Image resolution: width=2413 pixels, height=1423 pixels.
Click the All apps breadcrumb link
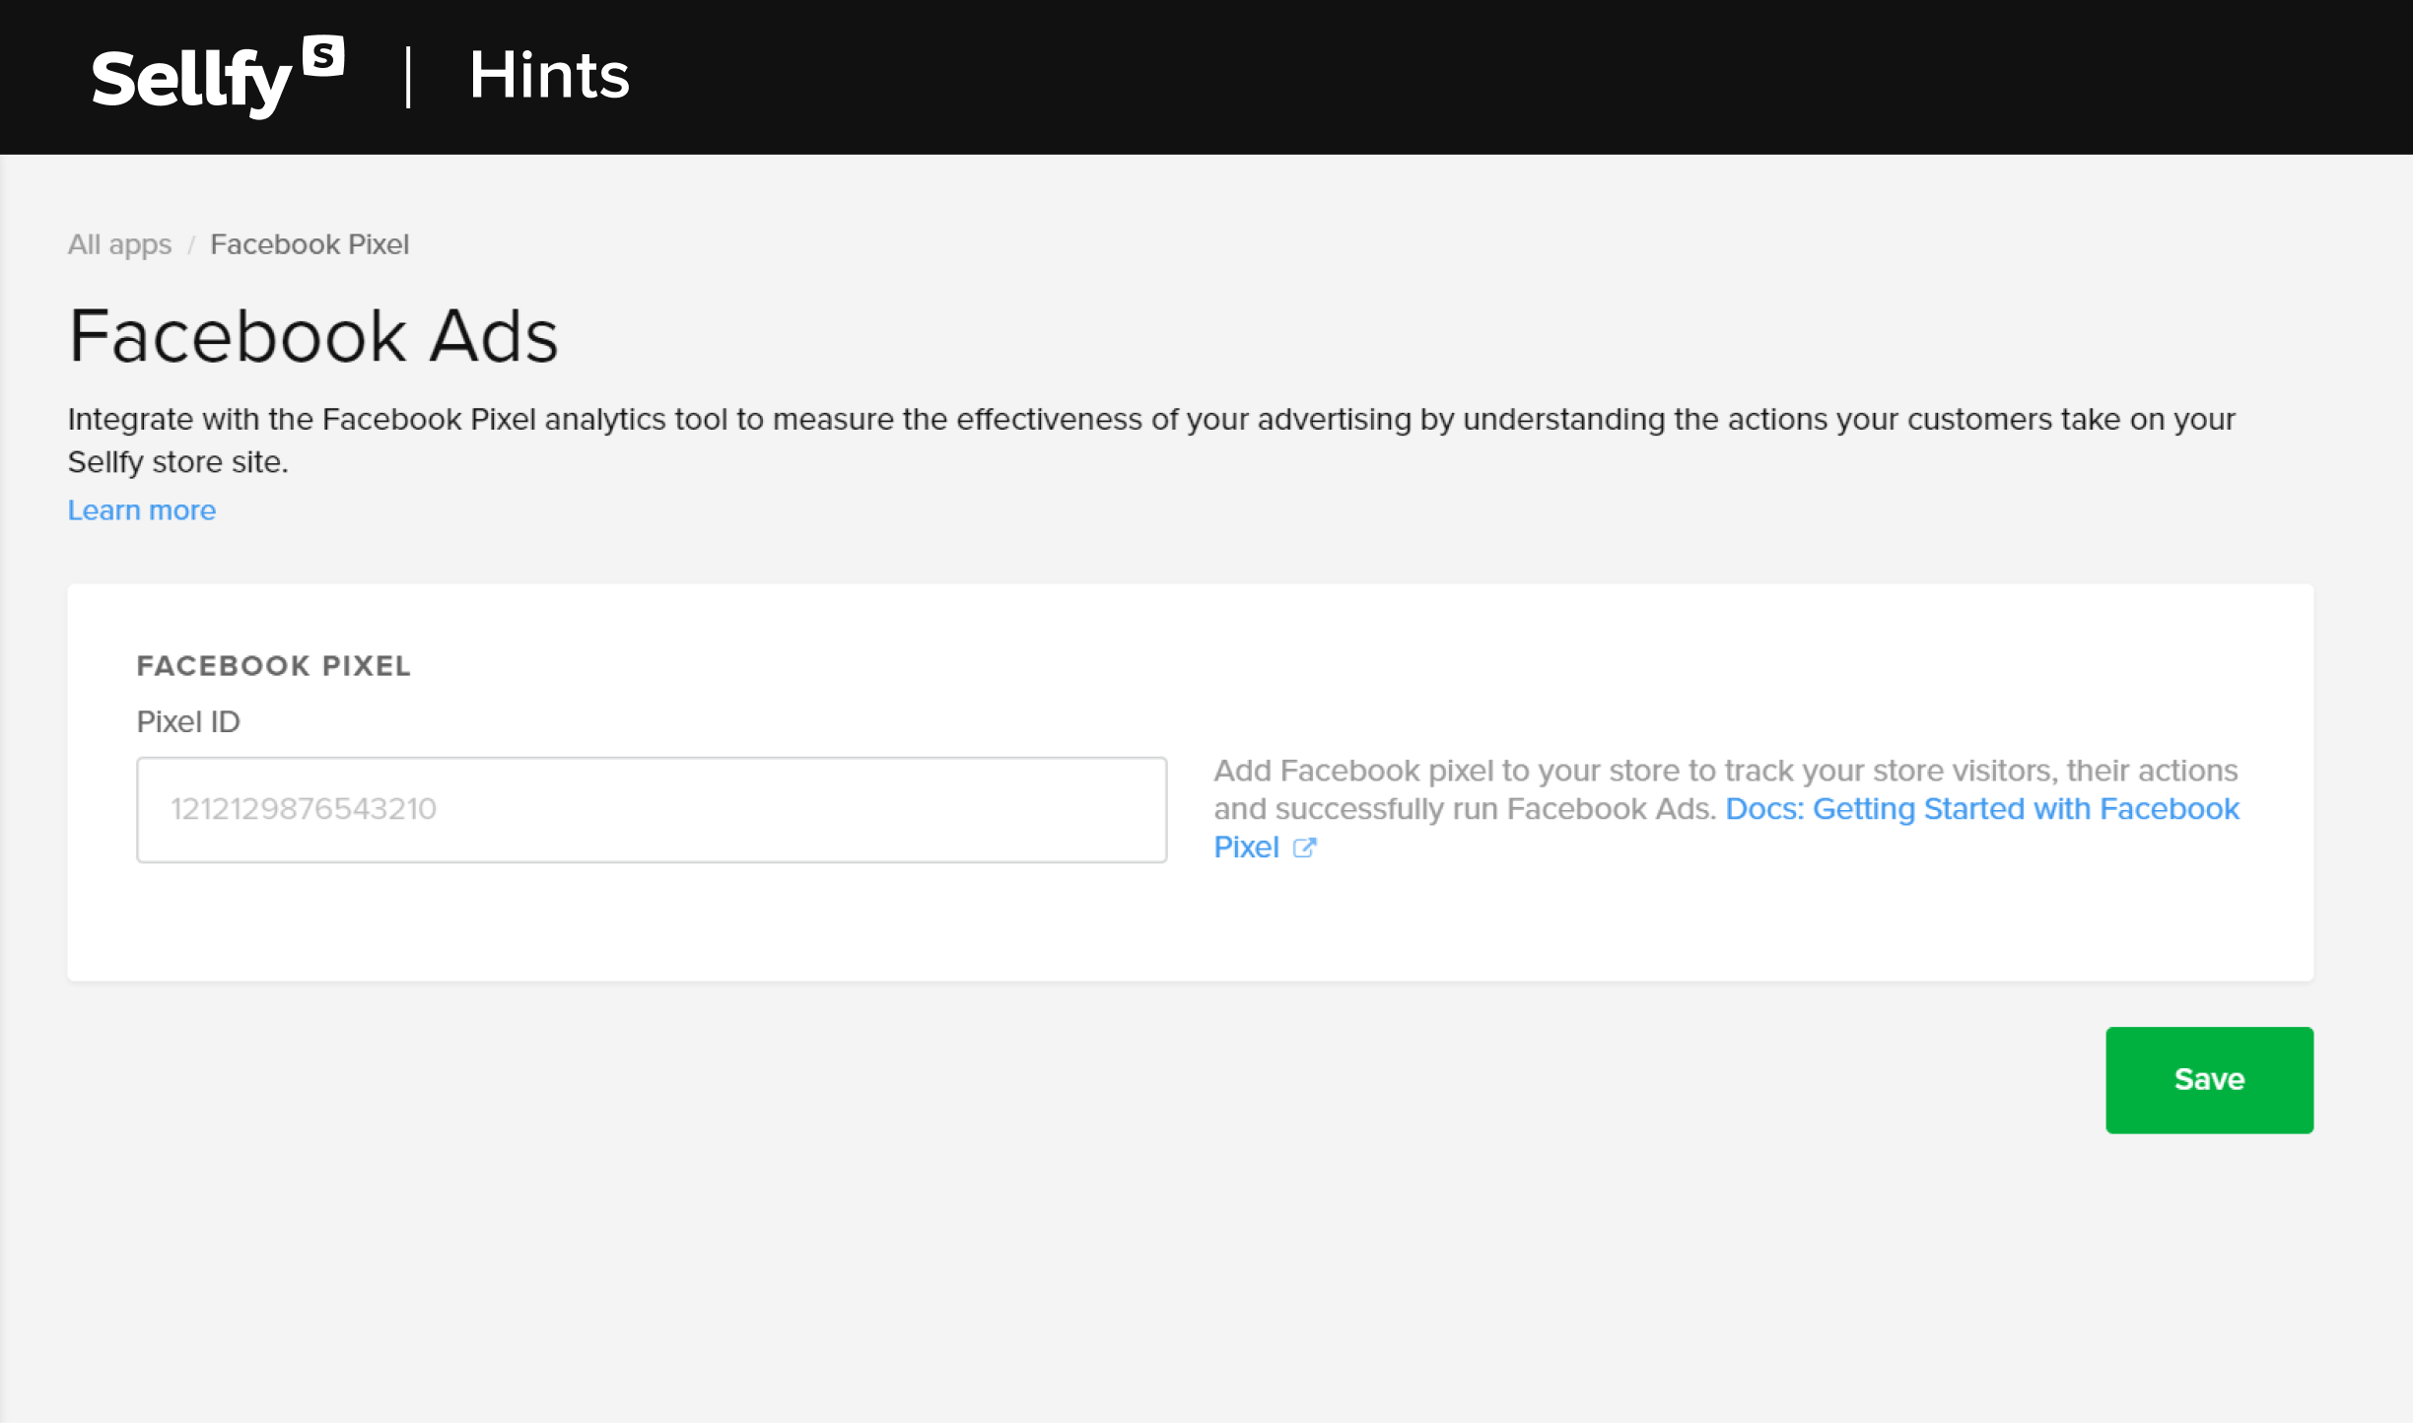[120, 244]
